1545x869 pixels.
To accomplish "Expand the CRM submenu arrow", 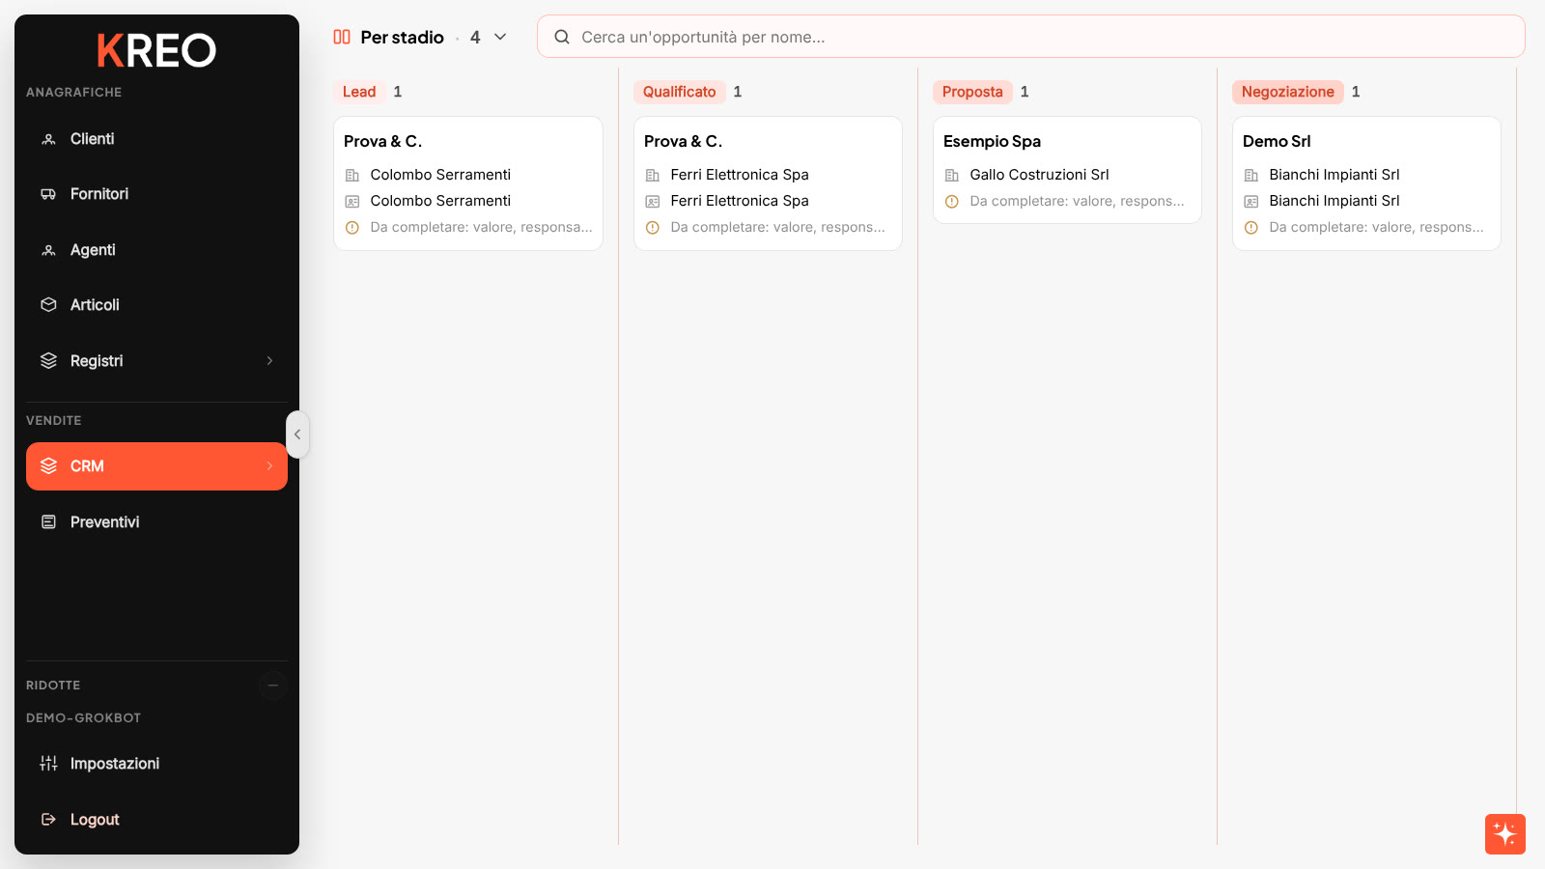I will [x=269, y=466].
